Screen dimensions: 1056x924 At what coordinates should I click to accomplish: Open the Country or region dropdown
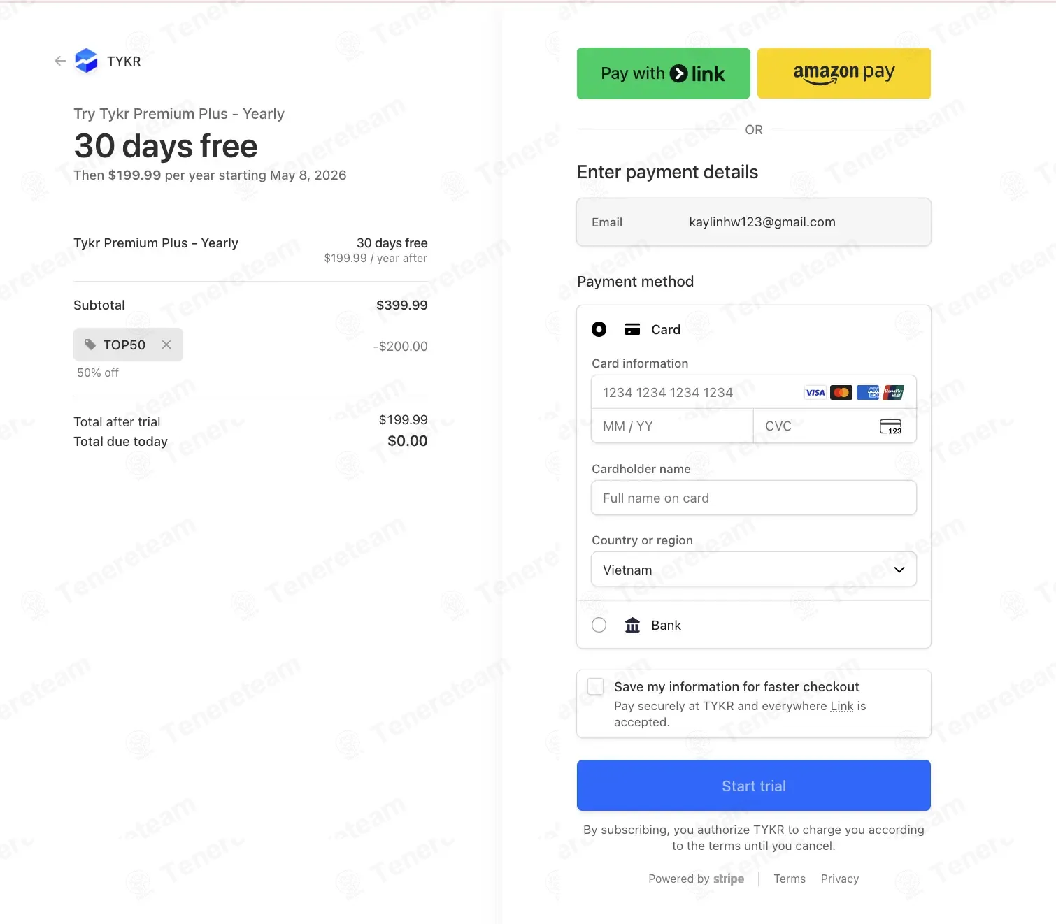754,570
